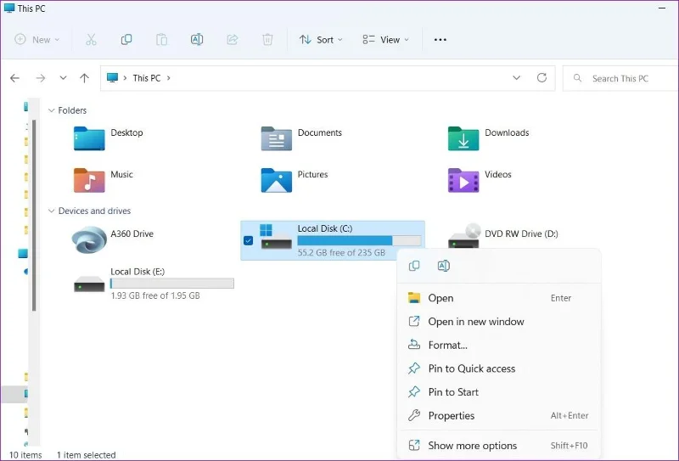Open the View dropdown
The image size is (679, 461).
click(x=386, y=40)
